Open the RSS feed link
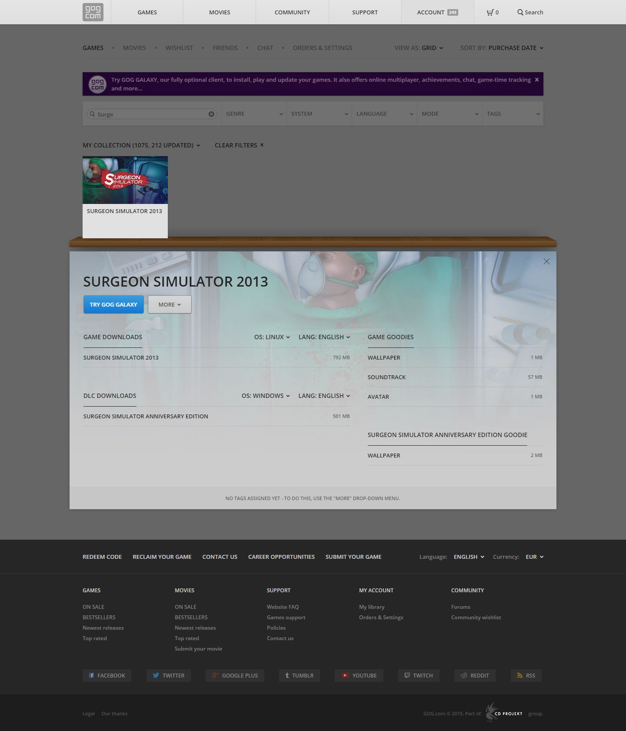 coord(526,675)
